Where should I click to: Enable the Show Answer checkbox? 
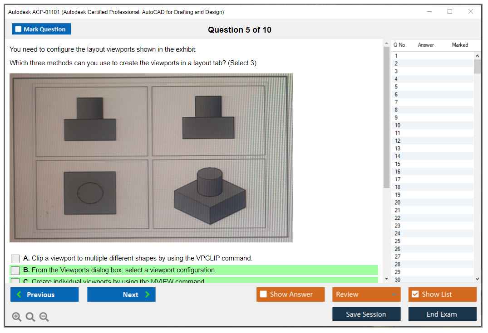point(263,294)
